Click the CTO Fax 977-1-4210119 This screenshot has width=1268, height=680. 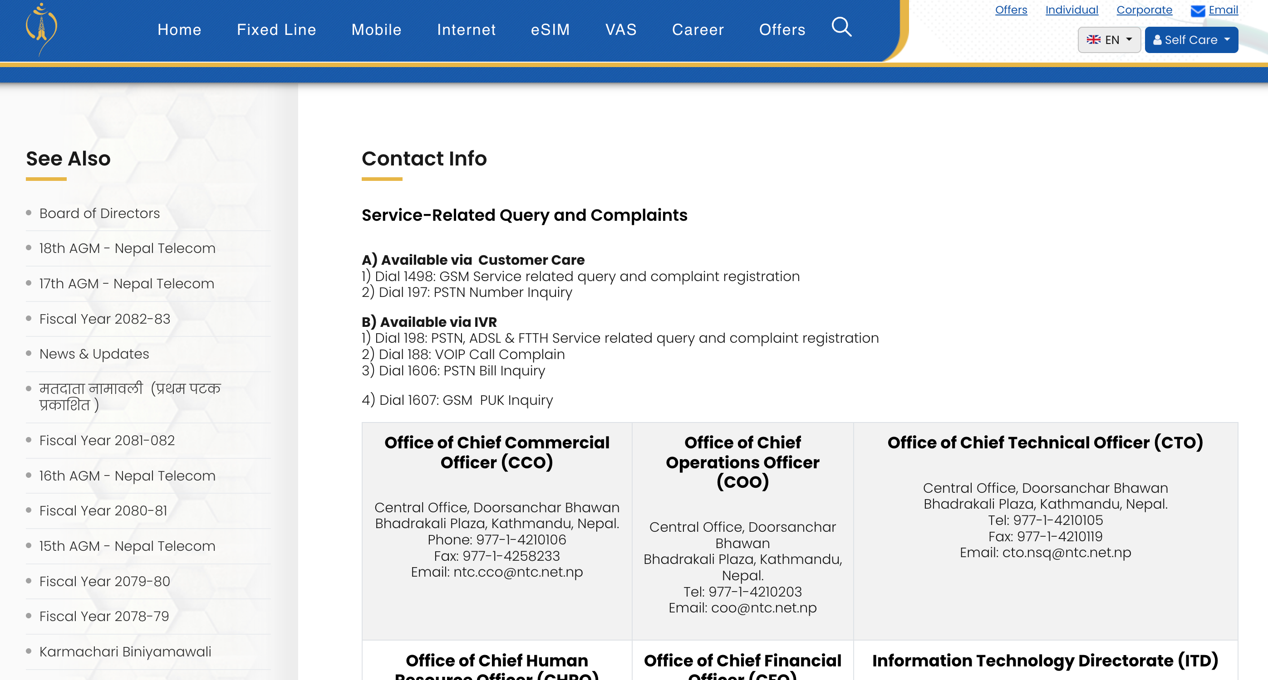pyautogui.click(x=1059, y=536)
